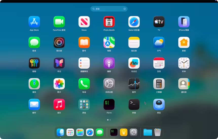Open the blue folder stack in Dock
Screen dimensions: 218x139
click(x=148, y=132)
